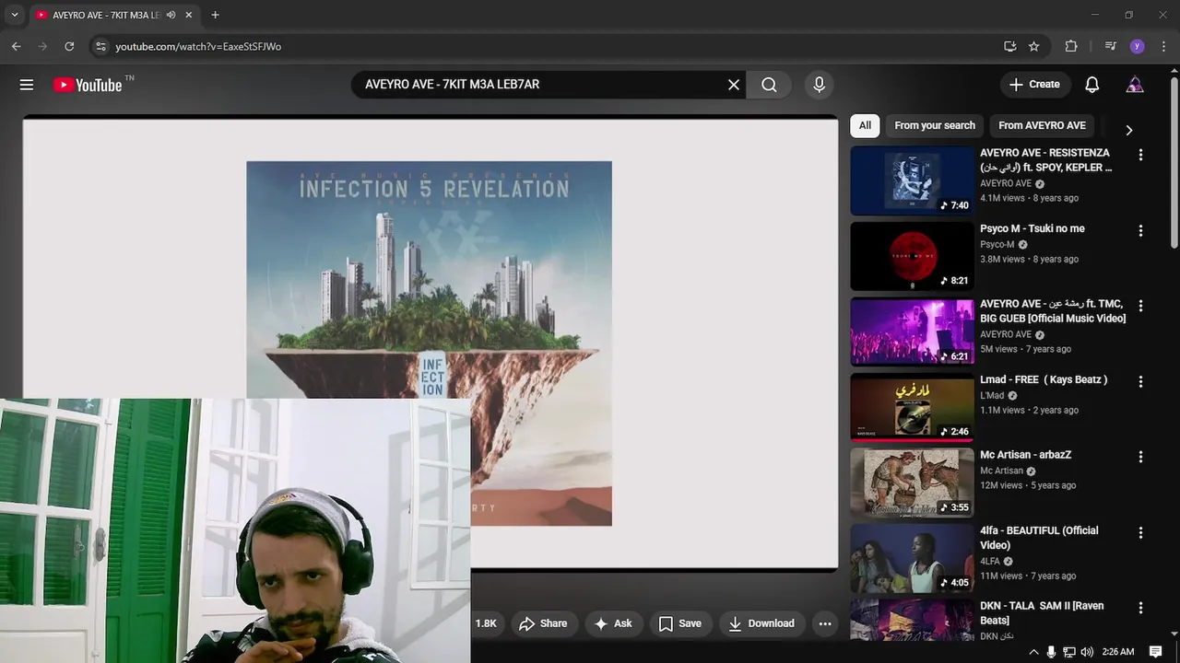
Task: Open TMC, BIG GUEB music video thumbnail
Action: (x=912, y=331)
